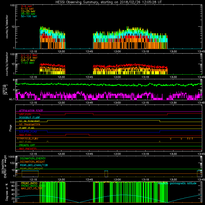Click the Absolute geomagnetic latitude label

(x=177, y=183)
